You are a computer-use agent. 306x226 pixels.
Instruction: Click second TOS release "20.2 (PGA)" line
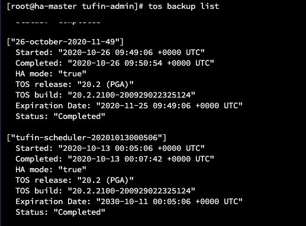point(75,180)
